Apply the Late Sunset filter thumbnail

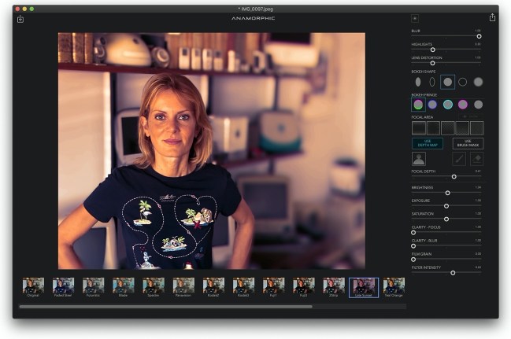point(364,288)
